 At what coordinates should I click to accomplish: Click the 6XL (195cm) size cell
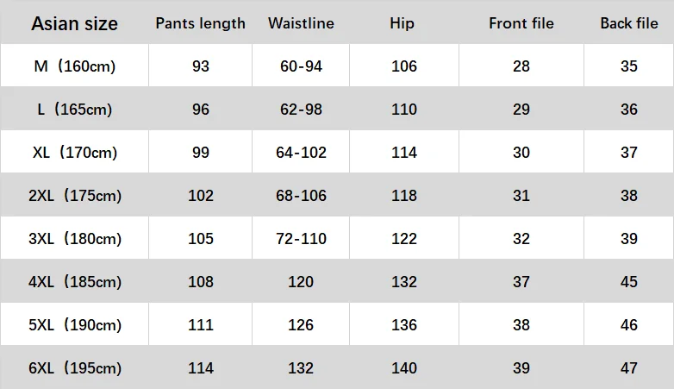75,368
